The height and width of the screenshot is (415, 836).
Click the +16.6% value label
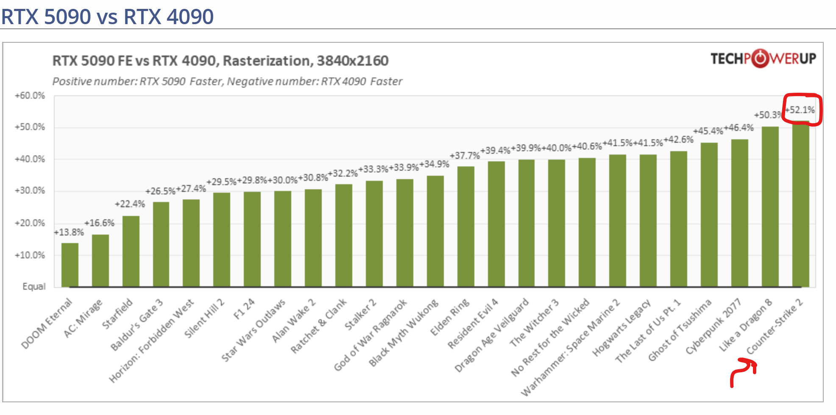click(x=99, y=223)
